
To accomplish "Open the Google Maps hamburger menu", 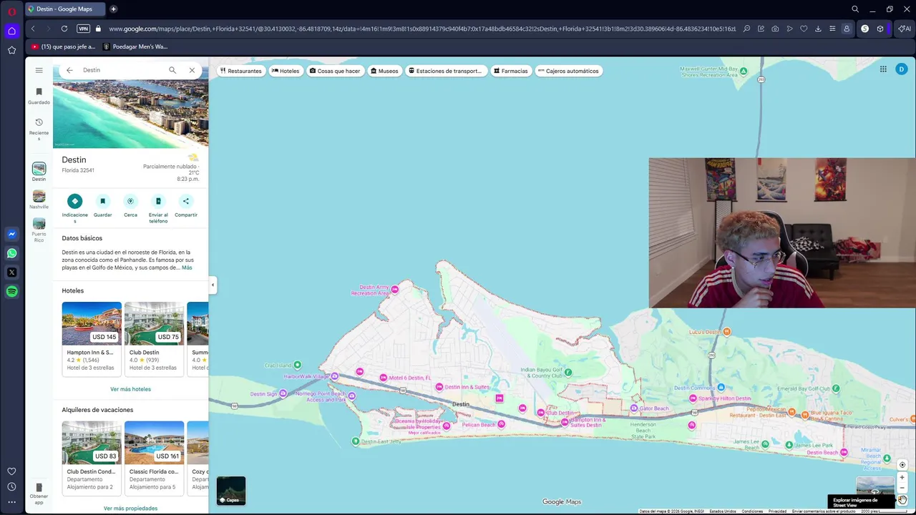I will point(39,70).
